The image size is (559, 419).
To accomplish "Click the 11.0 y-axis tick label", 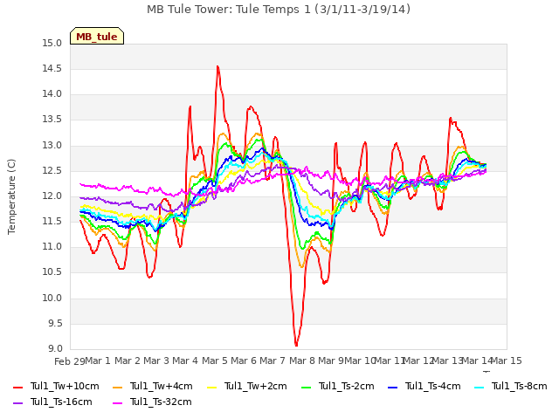I will 52,246.
